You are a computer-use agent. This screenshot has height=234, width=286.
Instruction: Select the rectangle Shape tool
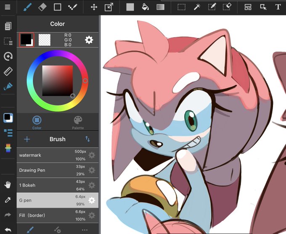click(58, 7)
